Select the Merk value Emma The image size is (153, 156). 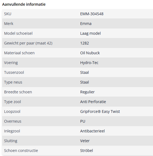point(86,24)
